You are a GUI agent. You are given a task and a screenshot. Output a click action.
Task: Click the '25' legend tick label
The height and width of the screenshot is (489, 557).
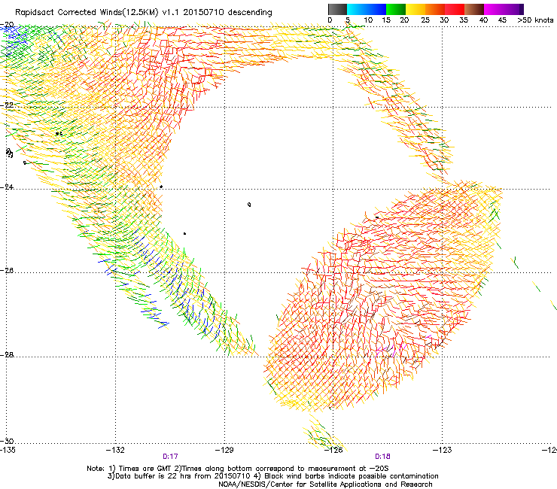click(x=425, y=20)
